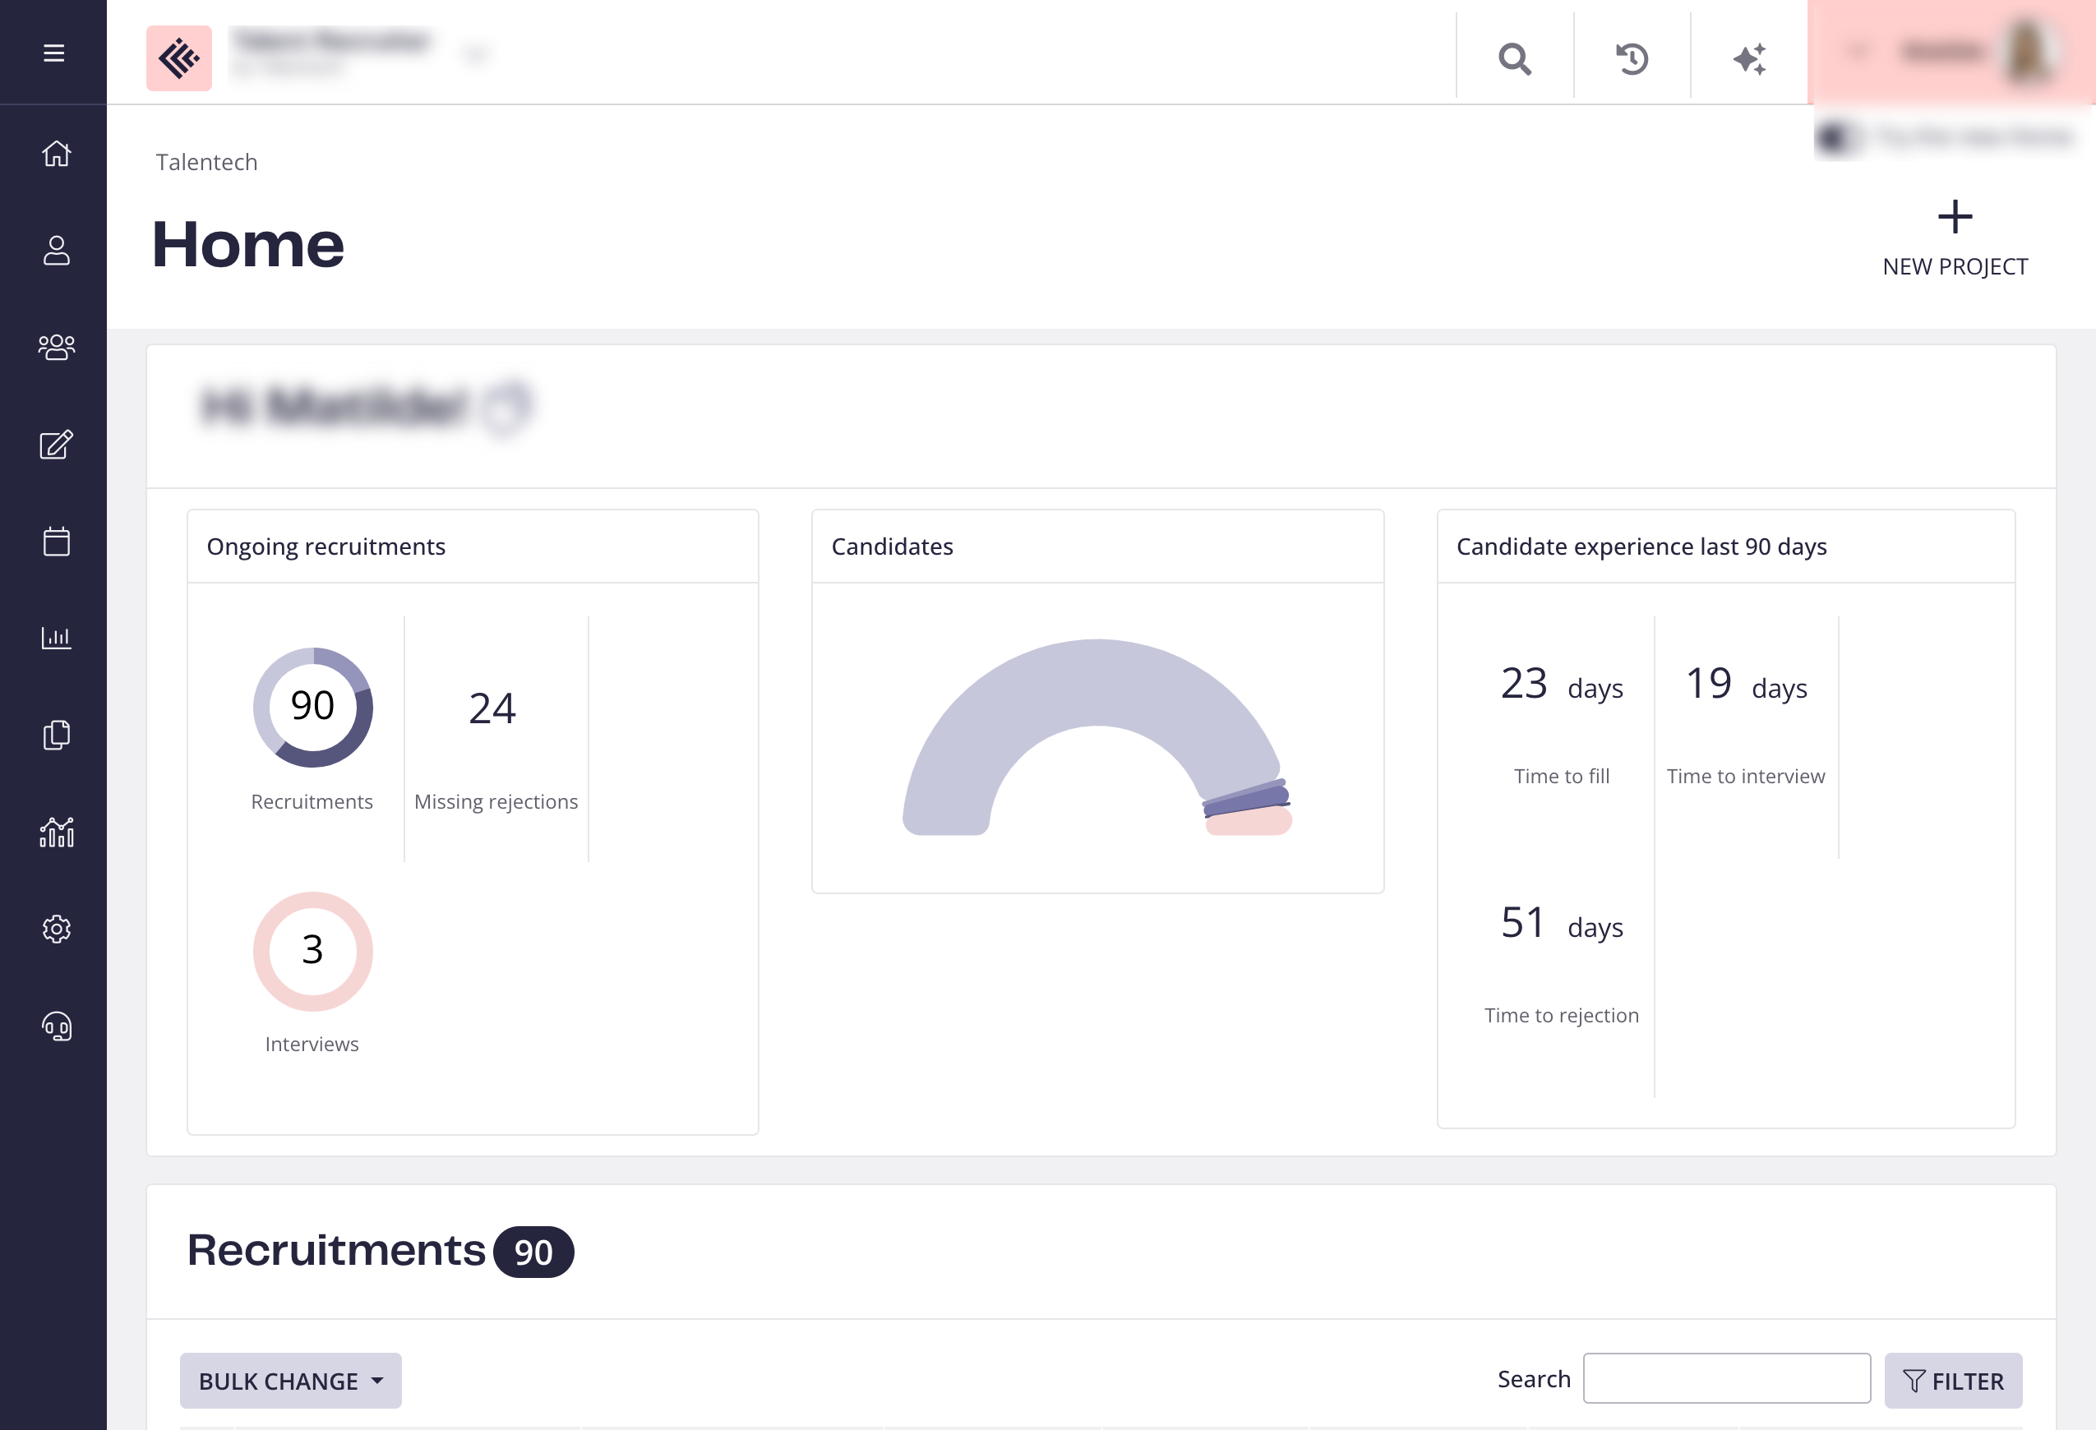Viewport: 2096px width, 1430px height.
Task: Open the recent history clock icon
Action: (x=1632, y=59)
